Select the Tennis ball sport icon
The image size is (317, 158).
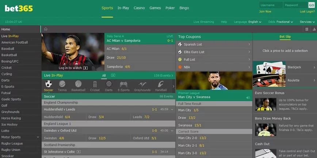[x=62, y=84]
